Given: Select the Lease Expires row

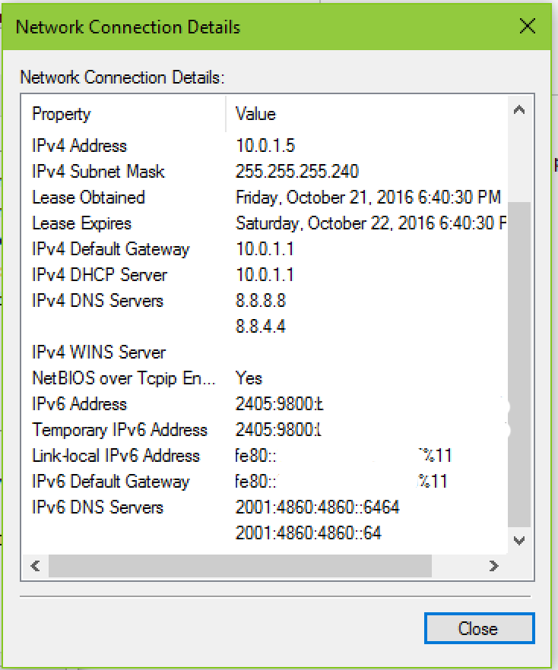Looking at the screenshot, I should (265, 223).
